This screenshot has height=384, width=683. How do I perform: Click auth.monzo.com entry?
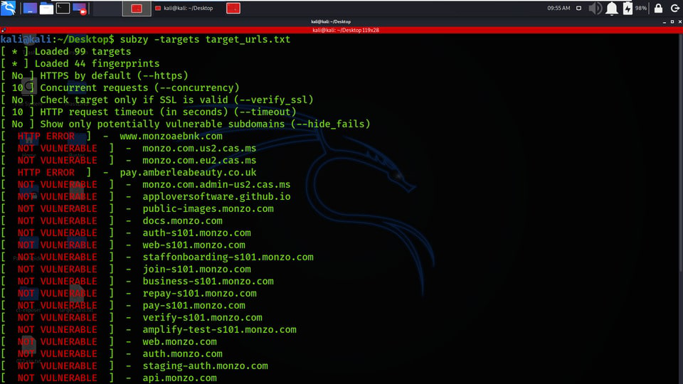tap(183, 354)
